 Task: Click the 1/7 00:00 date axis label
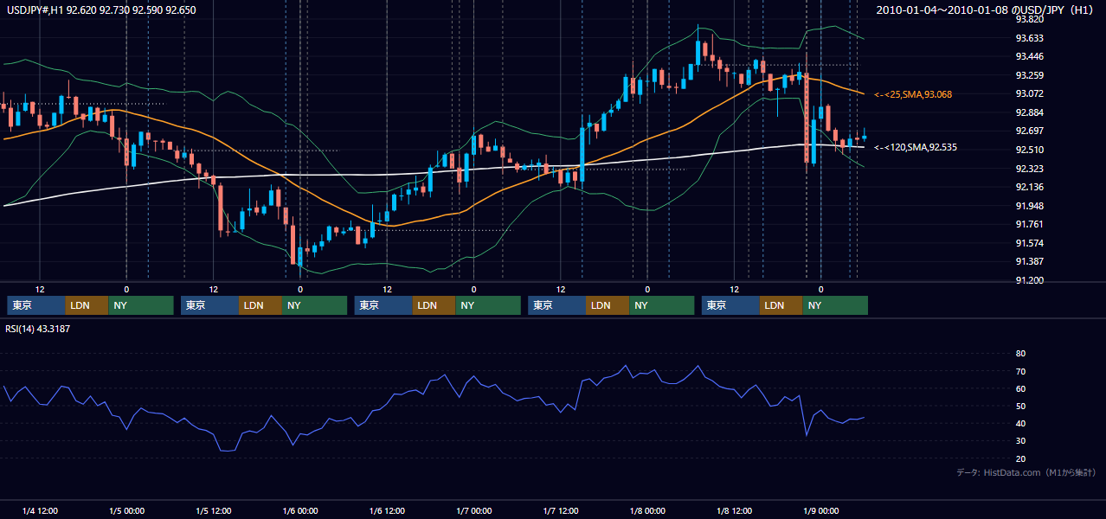(x=473, y=510)
